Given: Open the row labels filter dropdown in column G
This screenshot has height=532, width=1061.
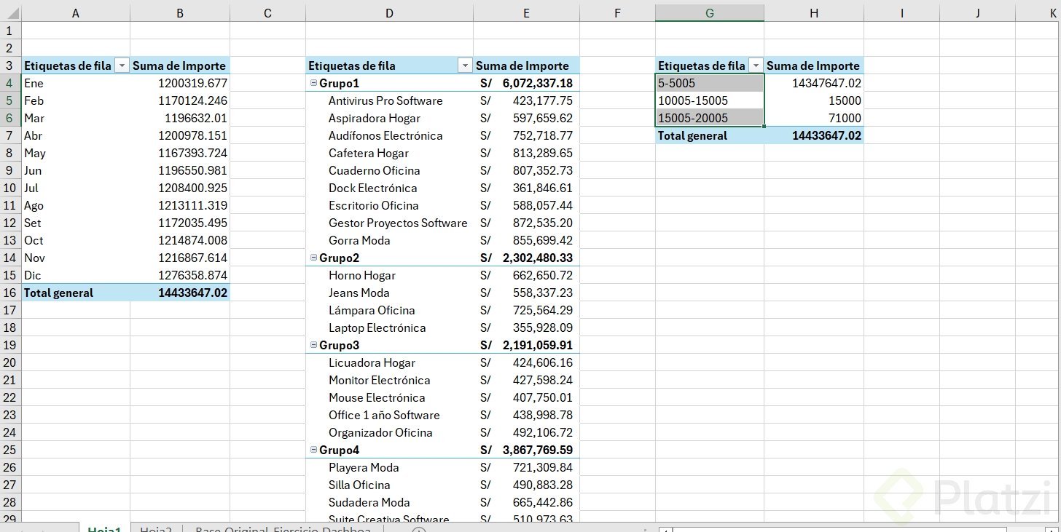Looking at the screenshot, I should (756, 66).
